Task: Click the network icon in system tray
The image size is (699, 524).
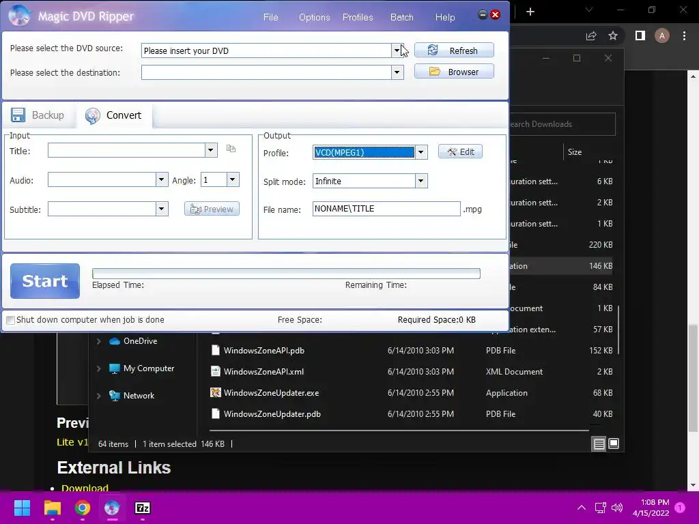Action: pos(601,508)
